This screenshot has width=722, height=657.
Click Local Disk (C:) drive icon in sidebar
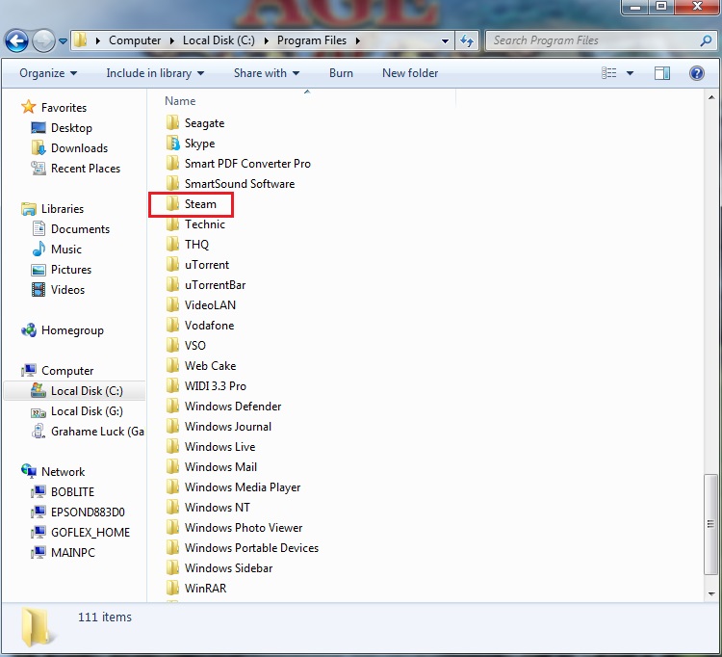pyautogui.click(x=39, y=391)
